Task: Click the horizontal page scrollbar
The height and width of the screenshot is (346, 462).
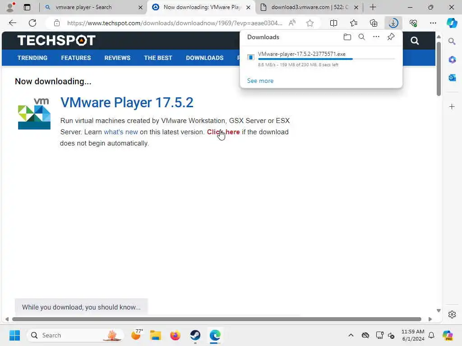Action: (x=217, y=319)
